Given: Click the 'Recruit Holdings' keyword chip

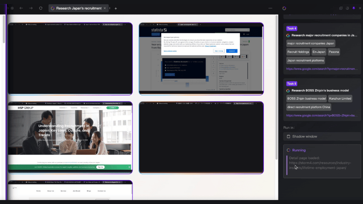Looking at the screenshot, I should pos(298,52).
